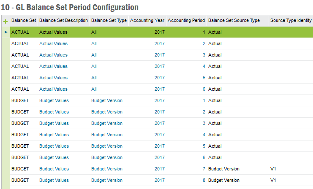
Task: Click the current row arrow indicator
Action: (5, 32)
